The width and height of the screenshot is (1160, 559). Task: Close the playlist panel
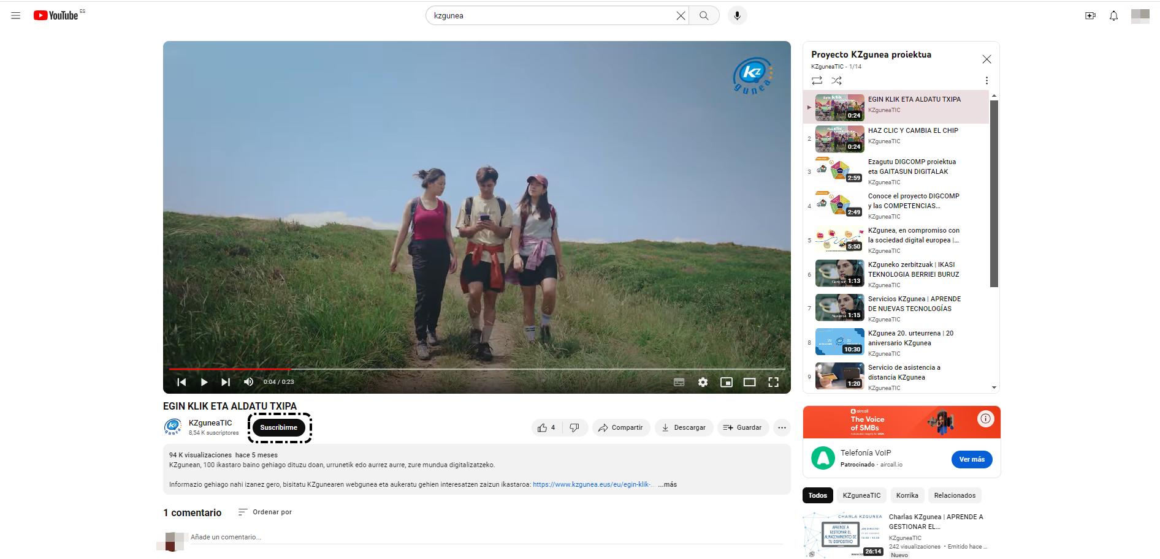[986, 59]
